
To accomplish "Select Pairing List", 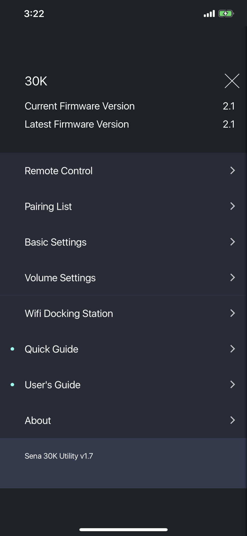I will click(124, 206).
